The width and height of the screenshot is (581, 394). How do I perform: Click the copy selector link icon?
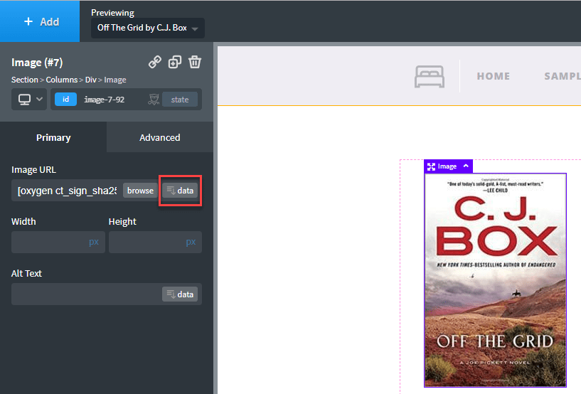click(x=154, y=63)
